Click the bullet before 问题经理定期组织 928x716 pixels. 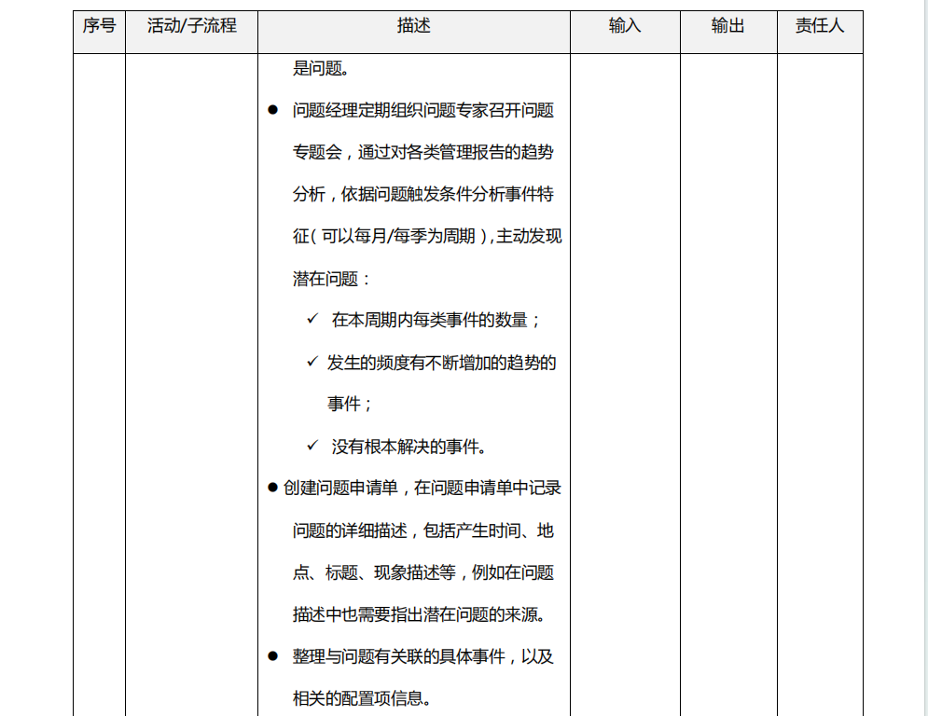click(273, 110)
